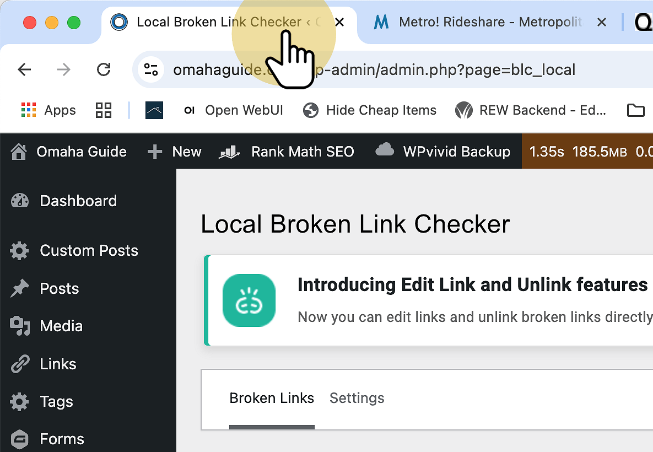The height and width of the screenshot is (452, 653).
Task: Select the Dashboard gauge icon in sidebar
Action: (20, 201)
